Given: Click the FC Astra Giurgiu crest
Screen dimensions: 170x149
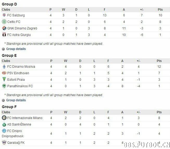Looking at the screenshot, I should click(x=4, y=35).
